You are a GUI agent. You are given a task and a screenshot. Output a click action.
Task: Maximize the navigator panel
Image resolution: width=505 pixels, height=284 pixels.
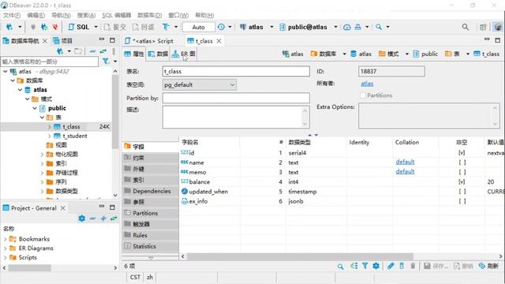coord(112,40)
